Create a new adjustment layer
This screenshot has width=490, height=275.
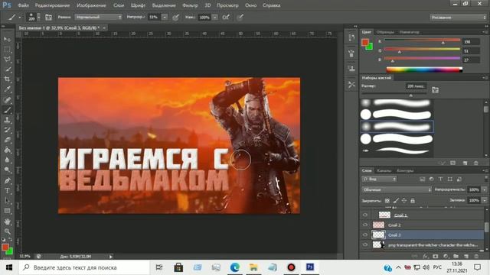tap(446, 257)
